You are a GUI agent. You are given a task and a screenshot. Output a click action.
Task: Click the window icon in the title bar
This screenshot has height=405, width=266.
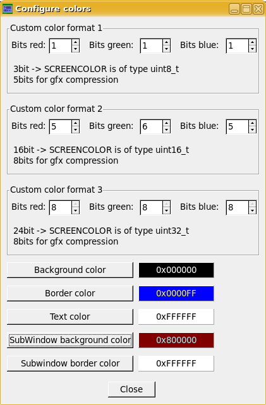(8, 9)
